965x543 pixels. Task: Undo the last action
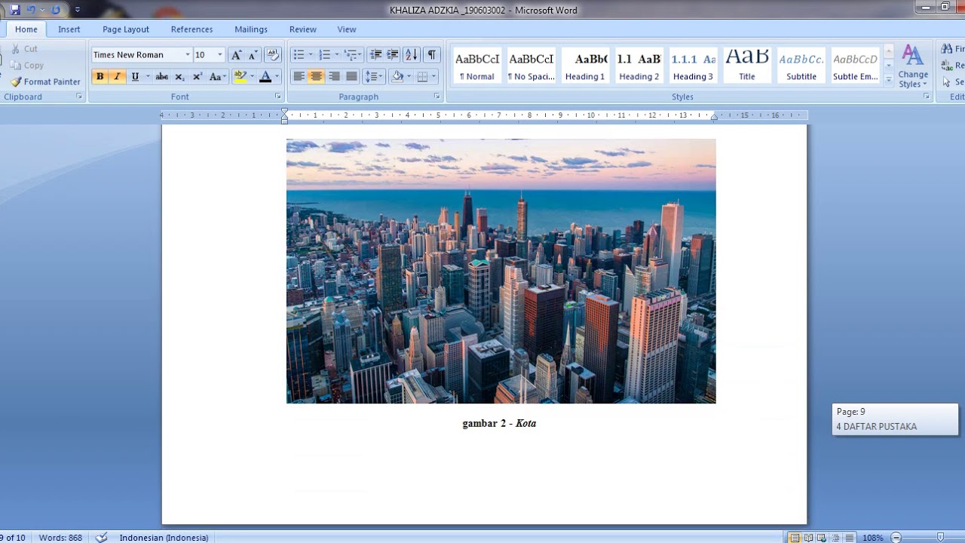[x=32, y=10]
